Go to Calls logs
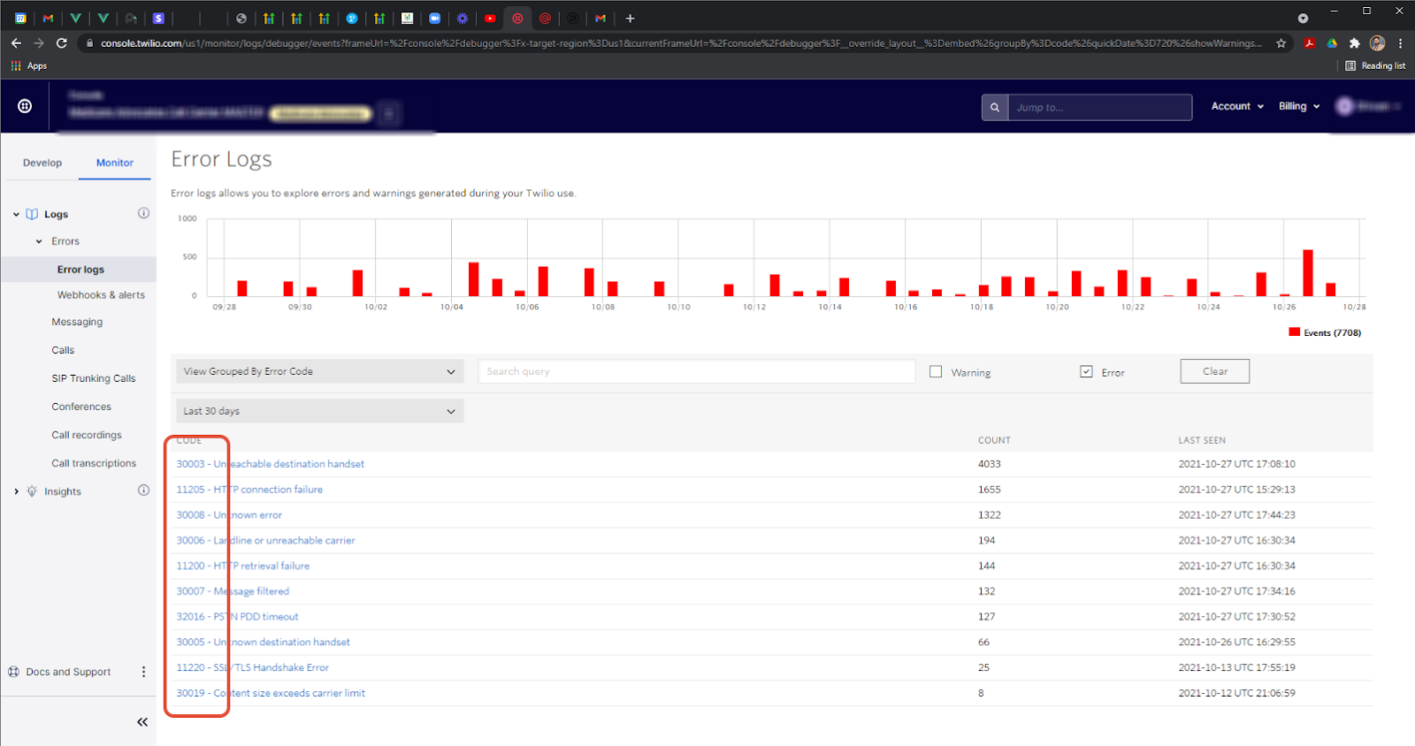 coord(63,350)
